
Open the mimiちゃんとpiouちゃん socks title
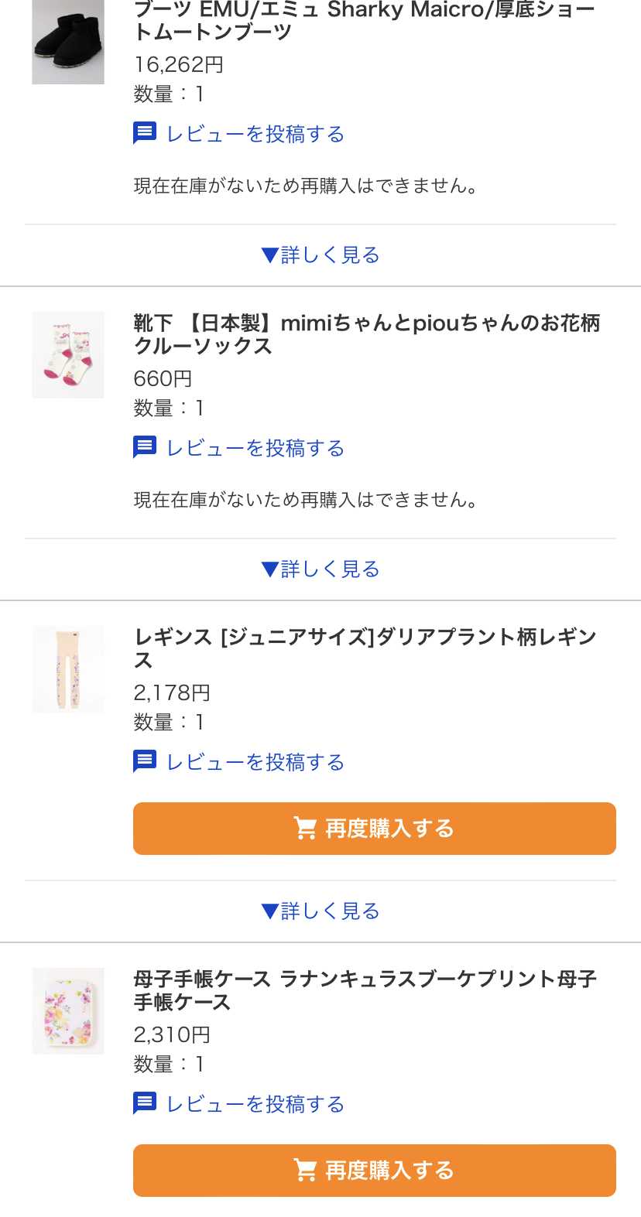[366, 334]
